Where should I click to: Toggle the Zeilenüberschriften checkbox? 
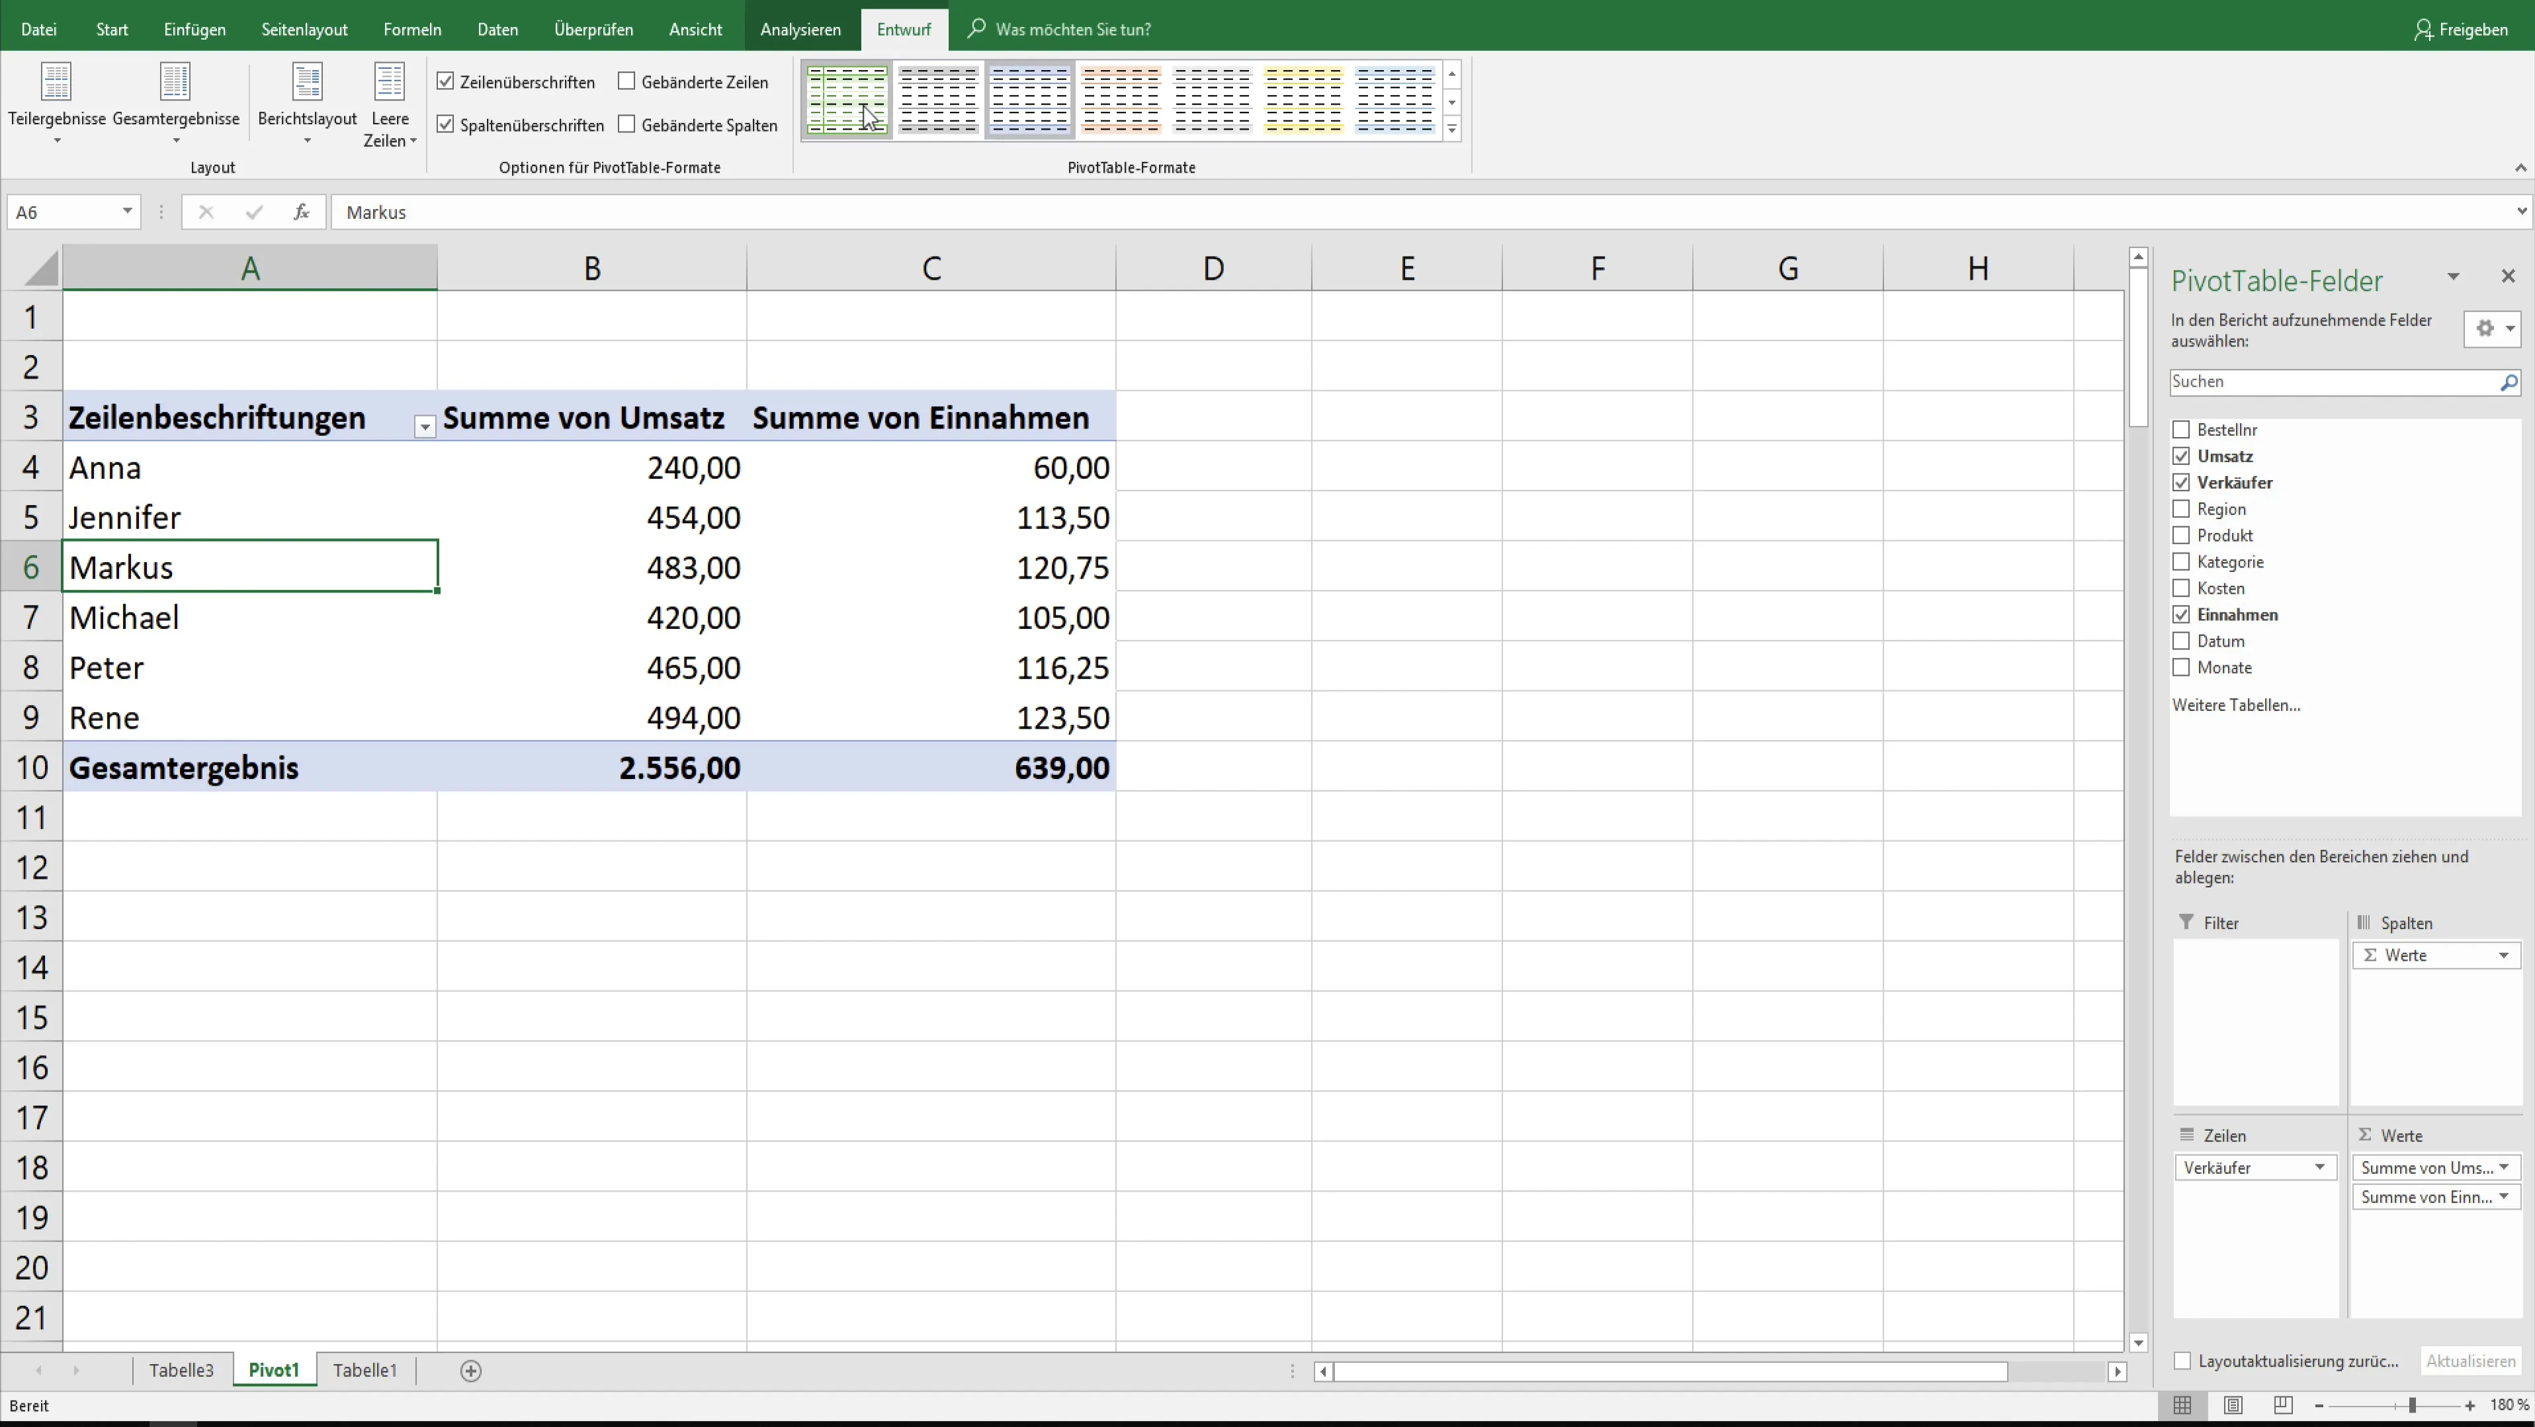tap(446, 81)
